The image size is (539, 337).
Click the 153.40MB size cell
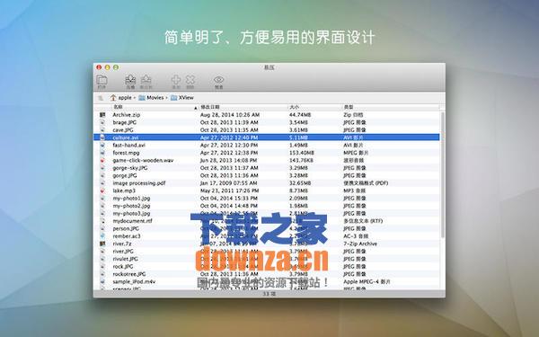[x=302, y=153]
